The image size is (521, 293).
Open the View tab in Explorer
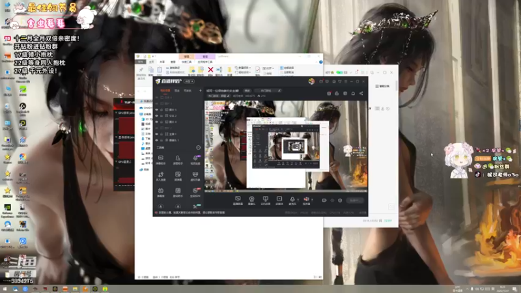[x=173, y=62]
